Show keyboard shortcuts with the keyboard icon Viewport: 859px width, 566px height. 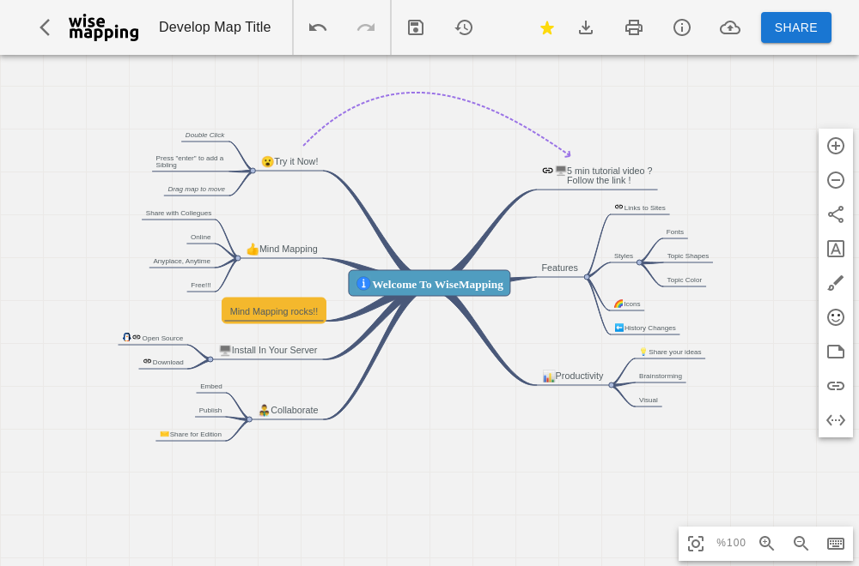tap(836, 543)
